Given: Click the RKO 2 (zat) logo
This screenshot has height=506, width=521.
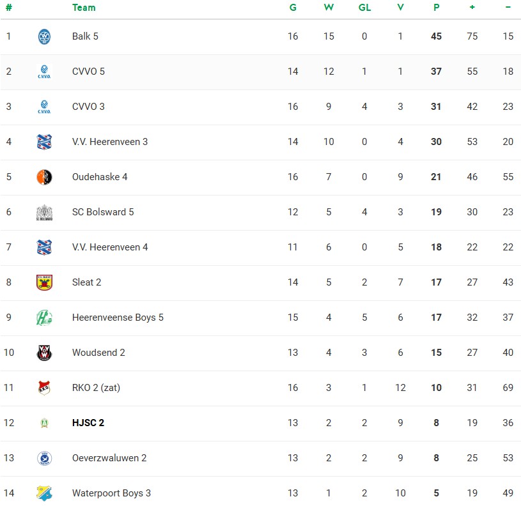Looking at the screenshot, I should pyautogui.click(x=44, y=388).
